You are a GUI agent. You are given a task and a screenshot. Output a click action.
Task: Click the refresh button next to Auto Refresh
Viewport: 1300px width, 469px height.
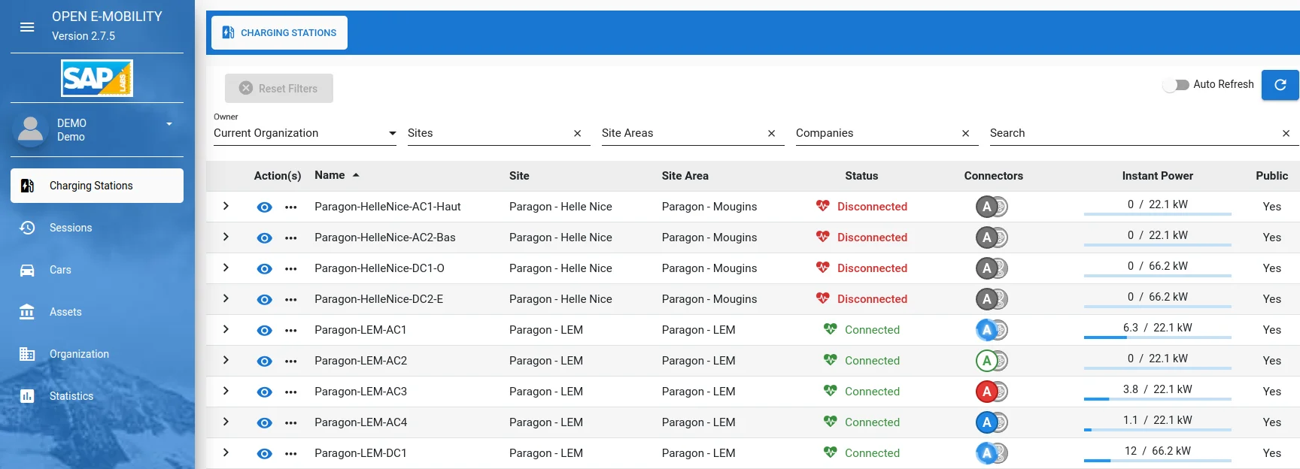pos(1280,85)
